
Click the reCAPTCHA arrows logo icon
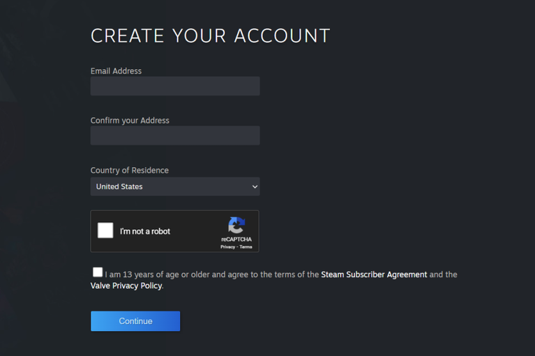[x=236, y=225]
